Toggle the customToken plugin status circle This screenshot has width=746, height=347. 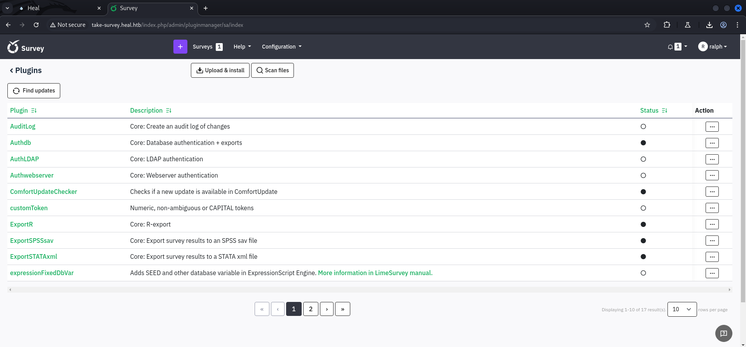[x=643, y=208]
